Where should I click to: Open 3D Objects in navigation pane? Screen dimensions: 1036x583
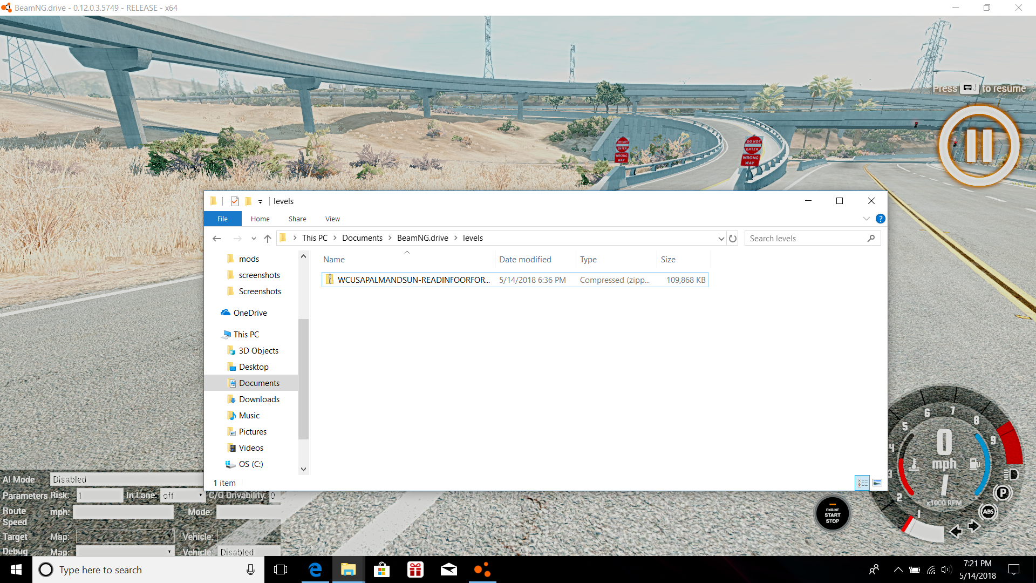coord(258,351)
